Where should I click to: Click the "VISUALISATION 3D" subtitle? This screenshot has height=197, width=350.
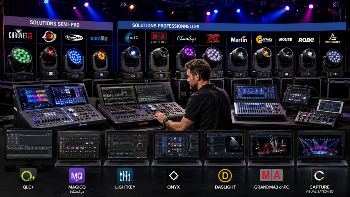click(320, 192)
